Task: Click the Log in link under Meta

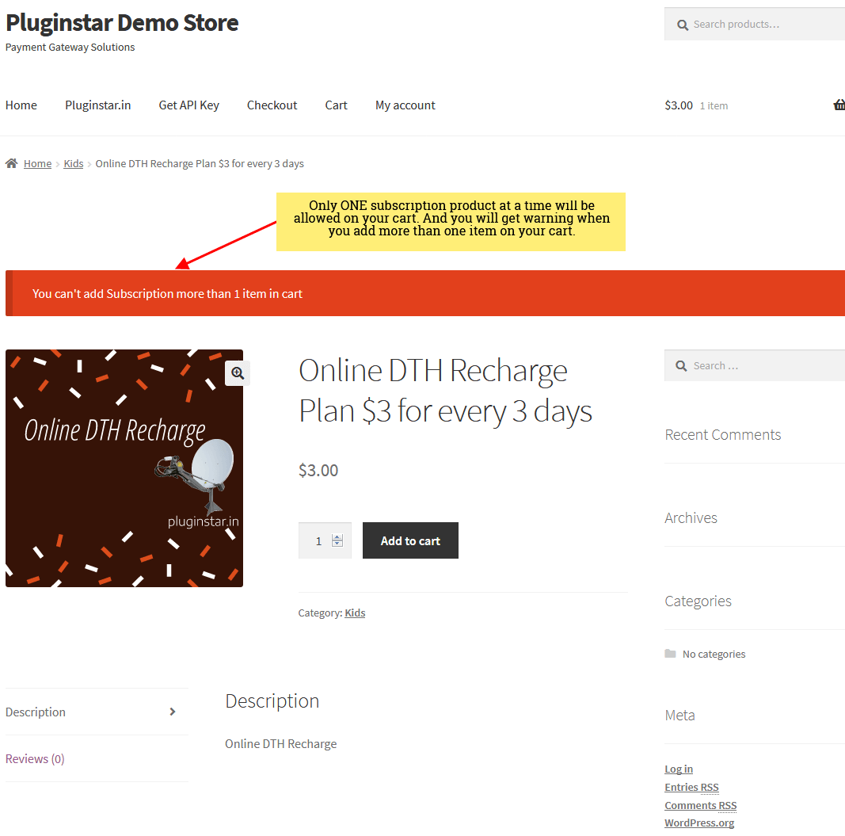Action: pos(679,769)
